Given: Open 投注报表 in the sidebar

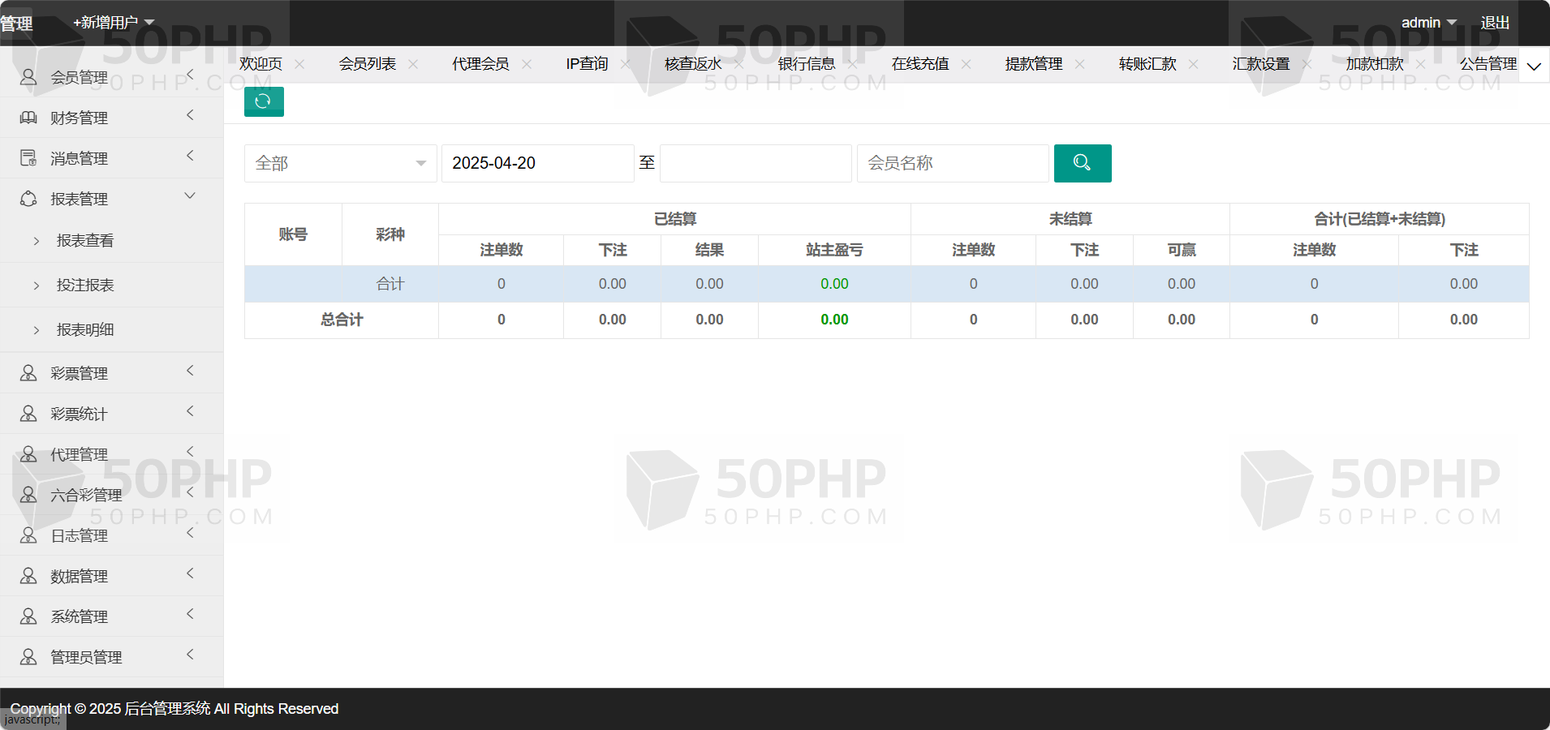Looking at the screenshot, I should [85, 286].
